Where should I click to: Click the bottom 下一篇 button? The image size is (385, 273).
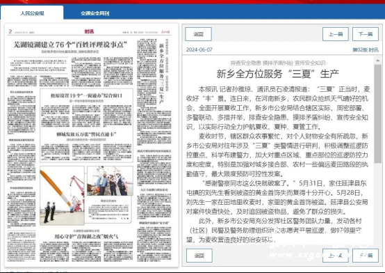coord(366,256)
